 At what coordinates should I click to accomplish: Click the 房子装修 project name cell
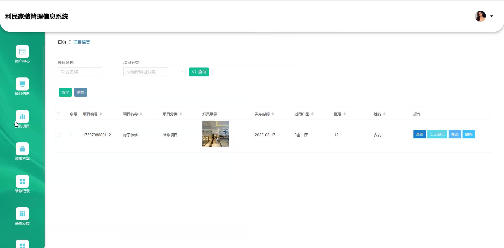pos(130,135)
